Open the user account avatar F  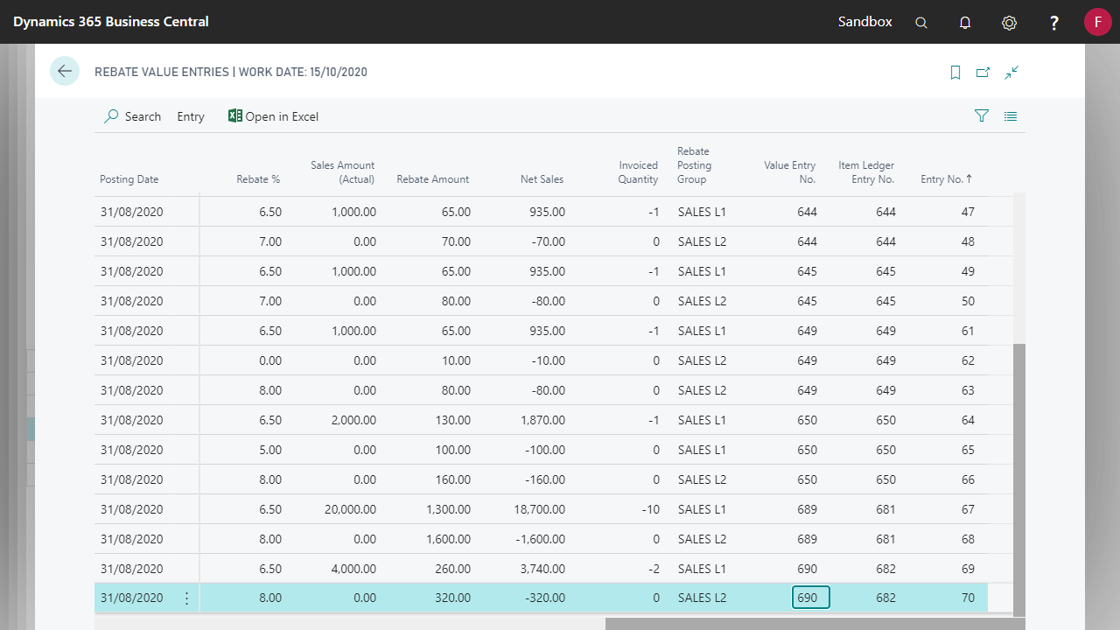point(1097,22)
